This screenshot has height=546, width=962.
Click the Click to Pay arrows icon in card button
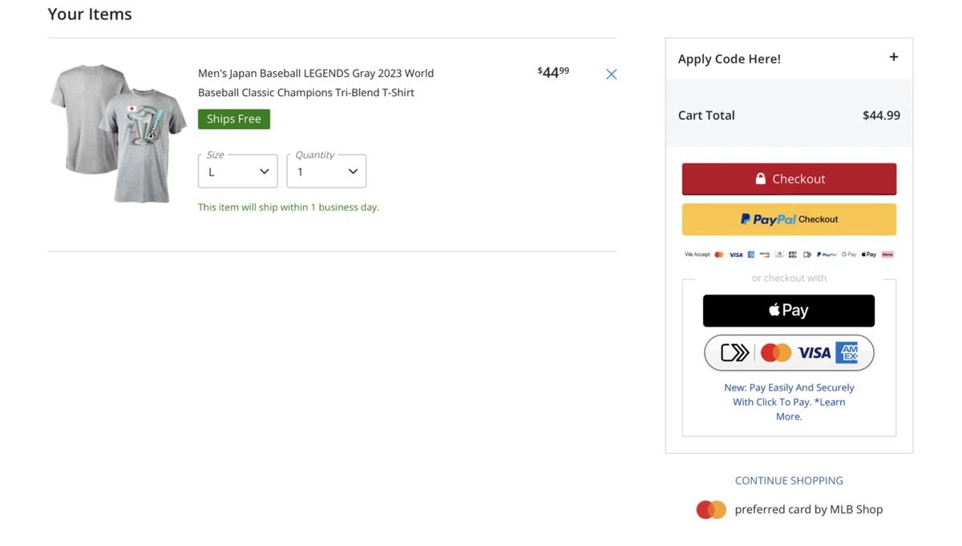(734, 352)
